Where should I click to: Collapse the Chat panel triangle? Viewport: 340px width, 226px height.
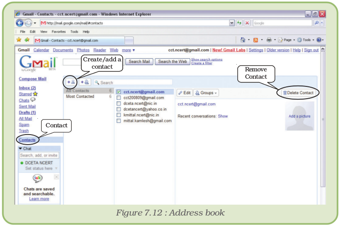21,148
